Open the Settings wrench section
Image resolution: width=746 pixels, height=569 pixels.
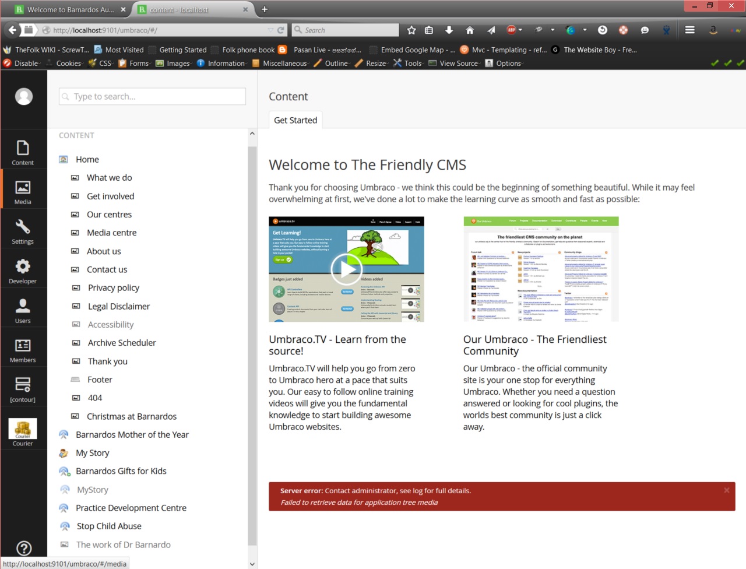tap(23, 231)
